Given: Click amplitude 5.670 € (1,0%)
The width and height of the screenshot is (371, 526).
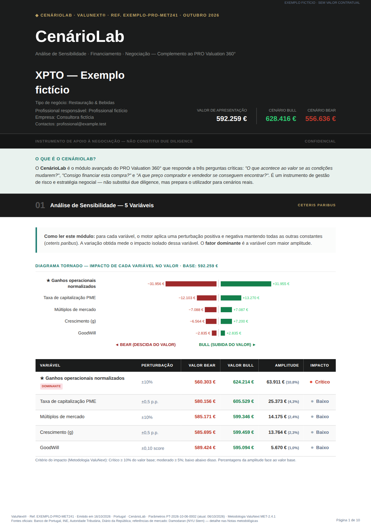Looking at the screenshot, I should pos(285,448).
